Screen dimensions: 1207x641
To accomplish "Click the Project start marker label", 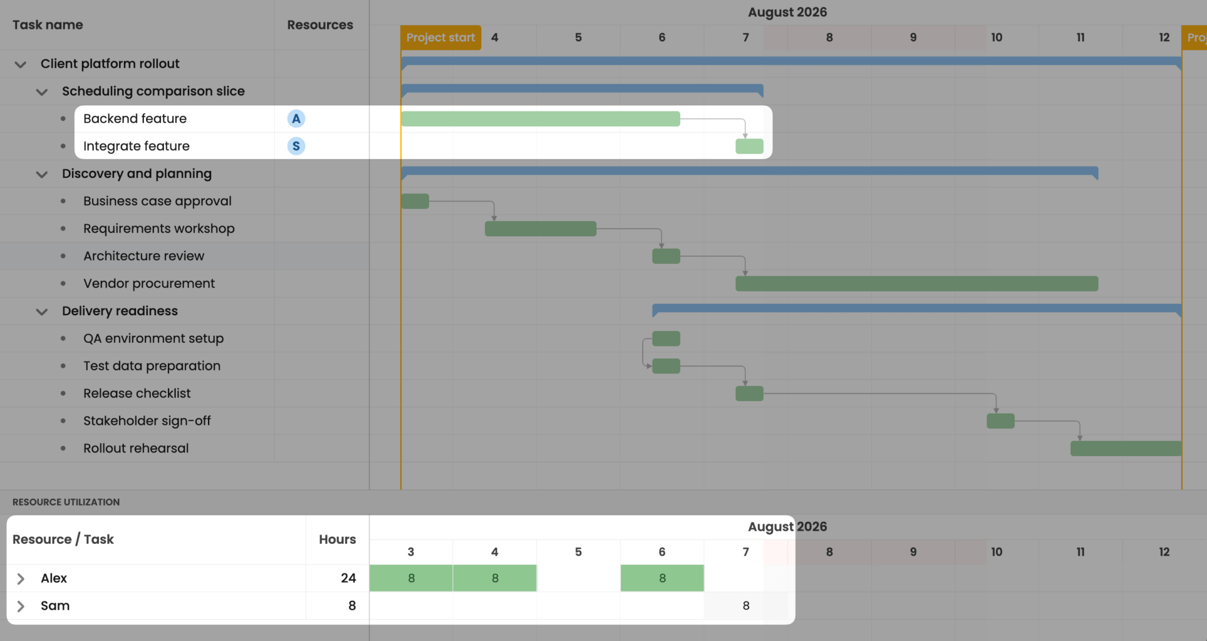I will click(x=441, y=38).
